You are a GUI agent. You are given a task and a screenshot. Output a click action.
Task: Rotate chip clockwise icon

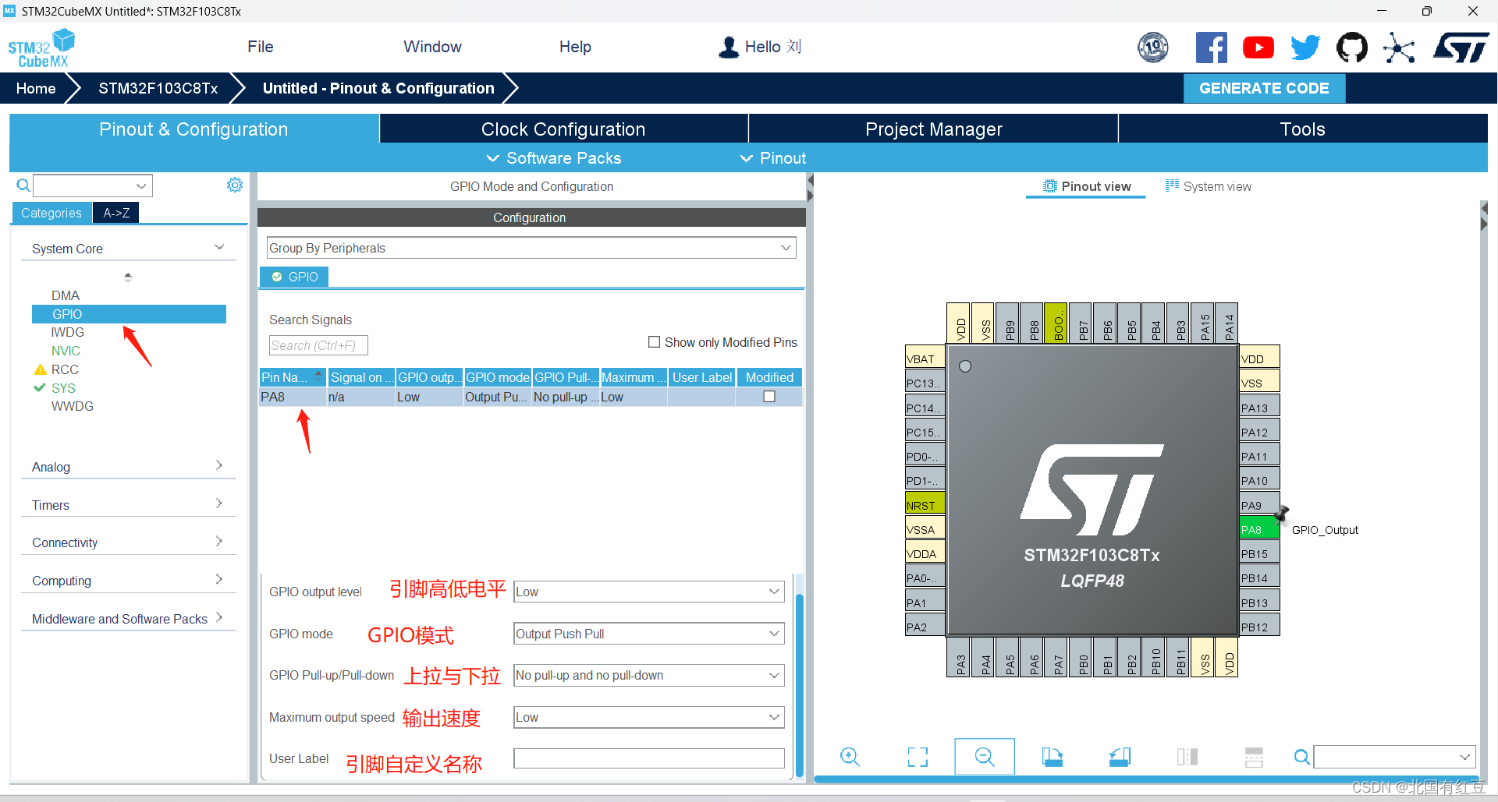pos(1052,757)
